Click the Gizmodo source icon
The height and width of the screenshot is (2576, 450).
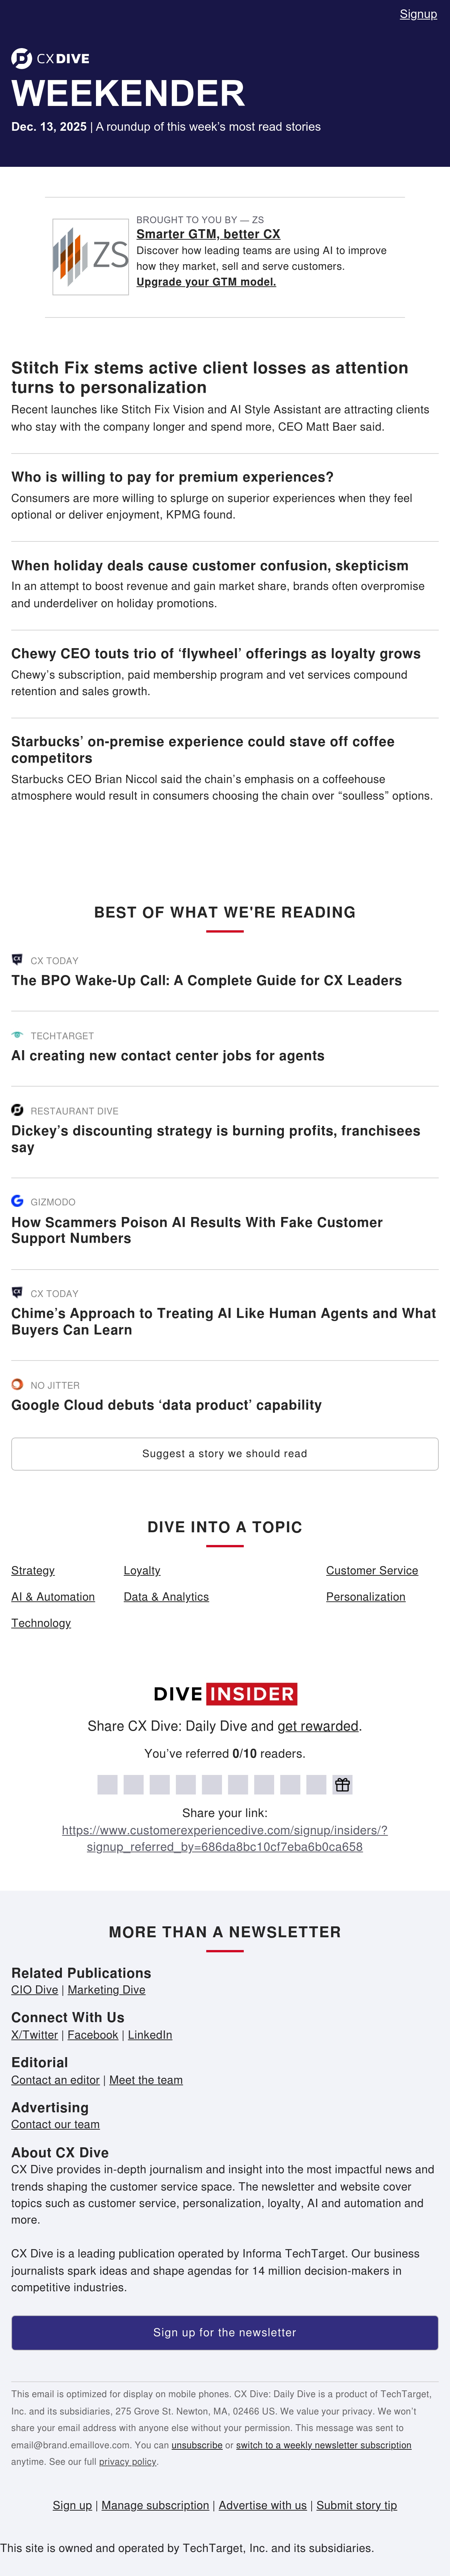pos(17,1200)
